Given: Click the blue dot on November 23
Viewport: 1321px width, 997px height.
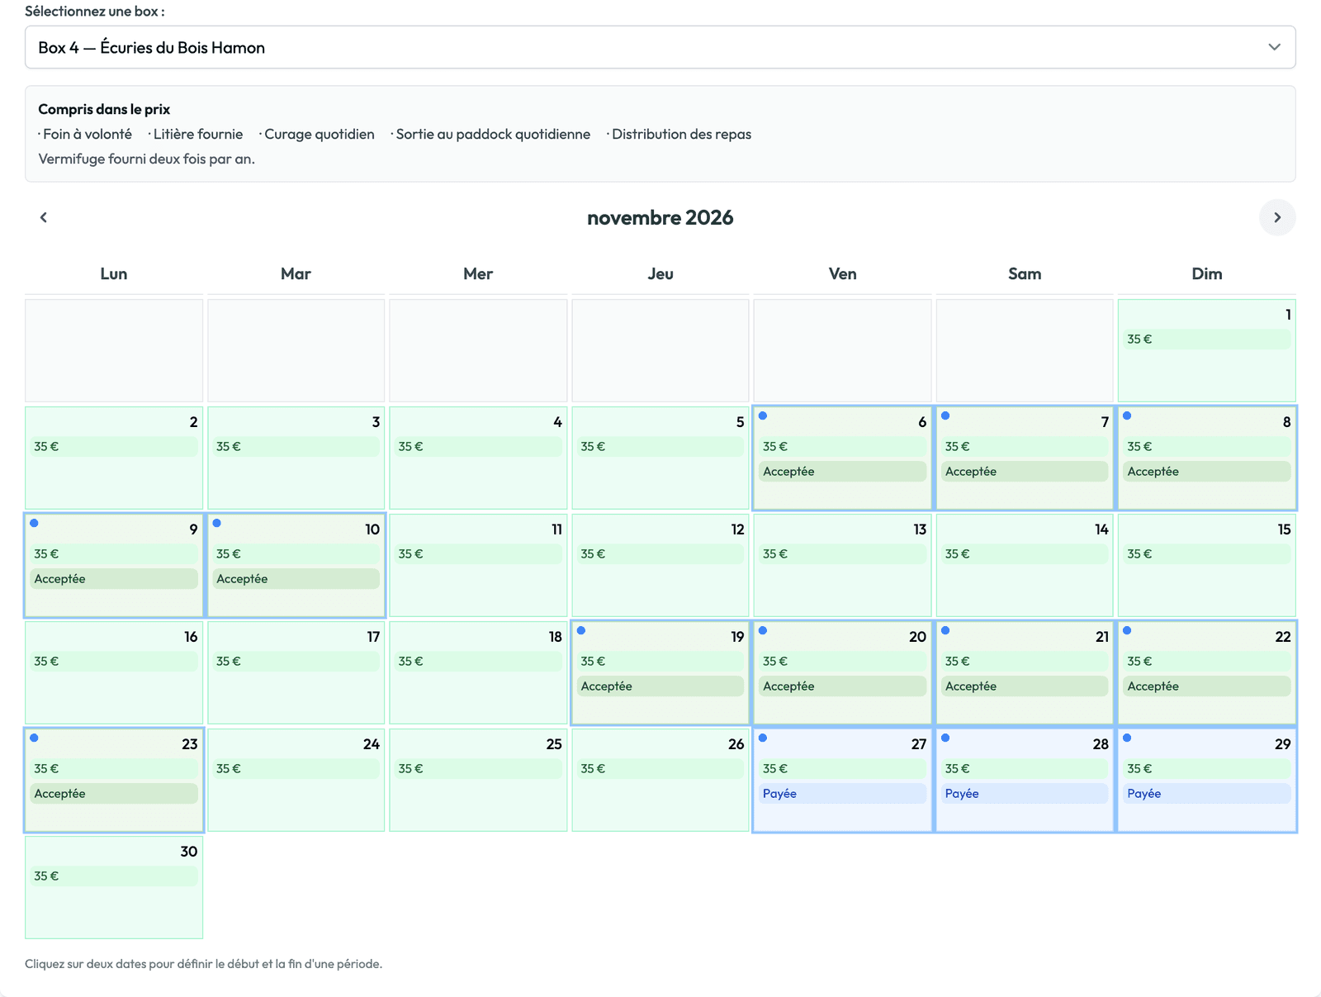Looking at the screenshot, I should pos(34,738).
